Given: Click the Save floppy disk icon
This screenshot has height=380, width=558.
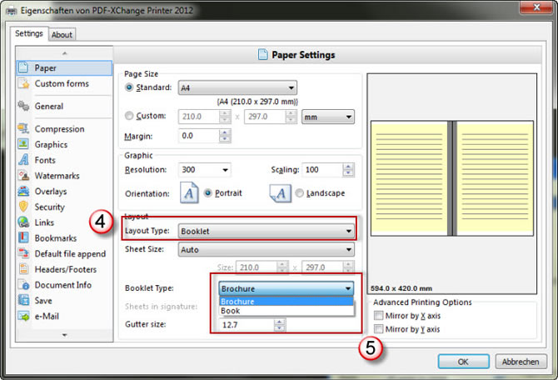Looking at the screenshot, I should point(23,301).
